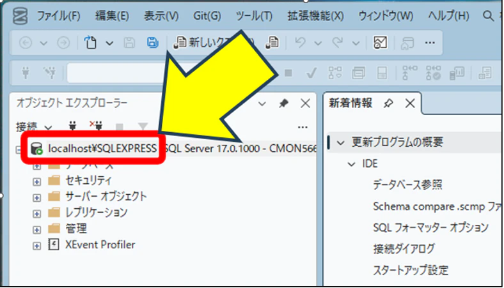
Task: Close the Object Explorer panel
Action: point(305,103)
